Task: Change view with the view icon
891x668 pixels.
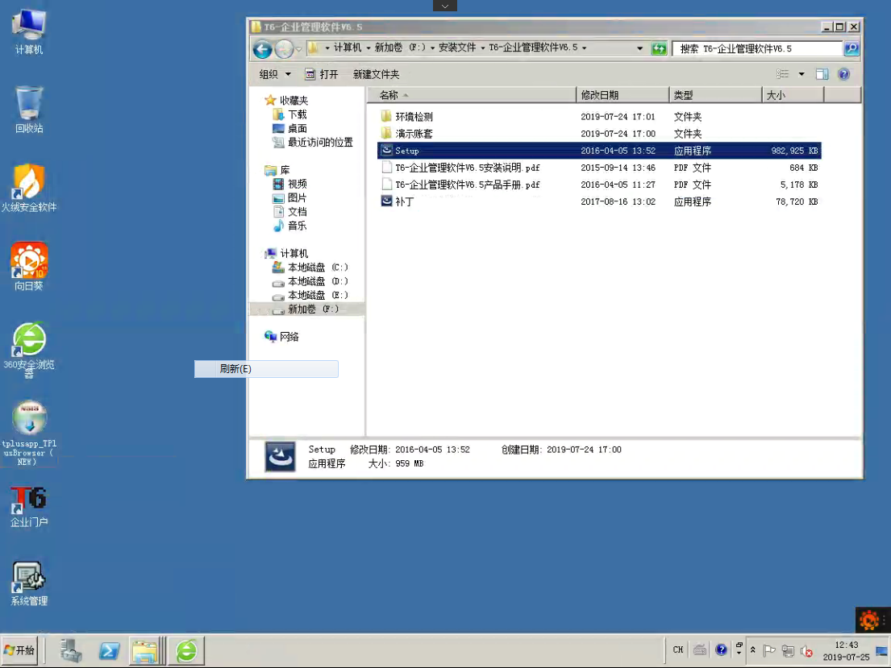Action: [782, 74]
